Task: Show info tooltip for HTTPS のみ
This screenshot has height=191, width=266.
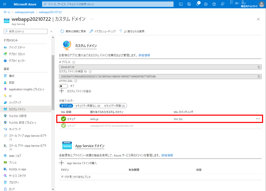Action: [x=76, y=81]
